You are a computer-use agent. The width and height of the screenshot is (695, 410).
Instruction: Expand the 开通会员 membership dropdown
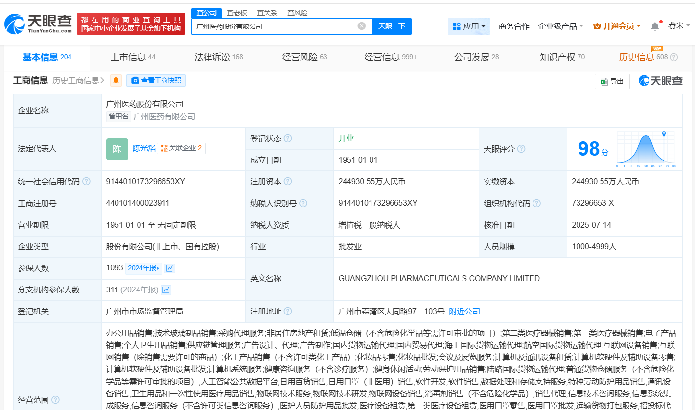point(617,26)
